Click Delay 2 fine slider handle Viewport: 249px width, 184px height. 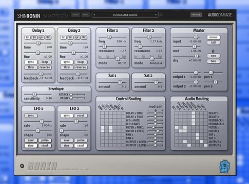[x=73, y=53]
